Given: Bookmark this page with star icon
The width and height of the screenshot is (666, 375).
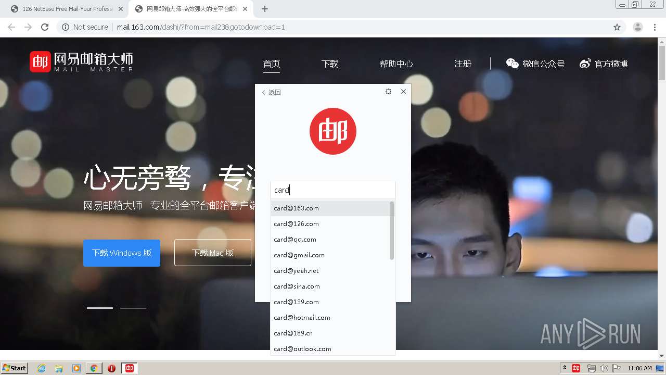Looking at the screenshot, I should (617, 27).
